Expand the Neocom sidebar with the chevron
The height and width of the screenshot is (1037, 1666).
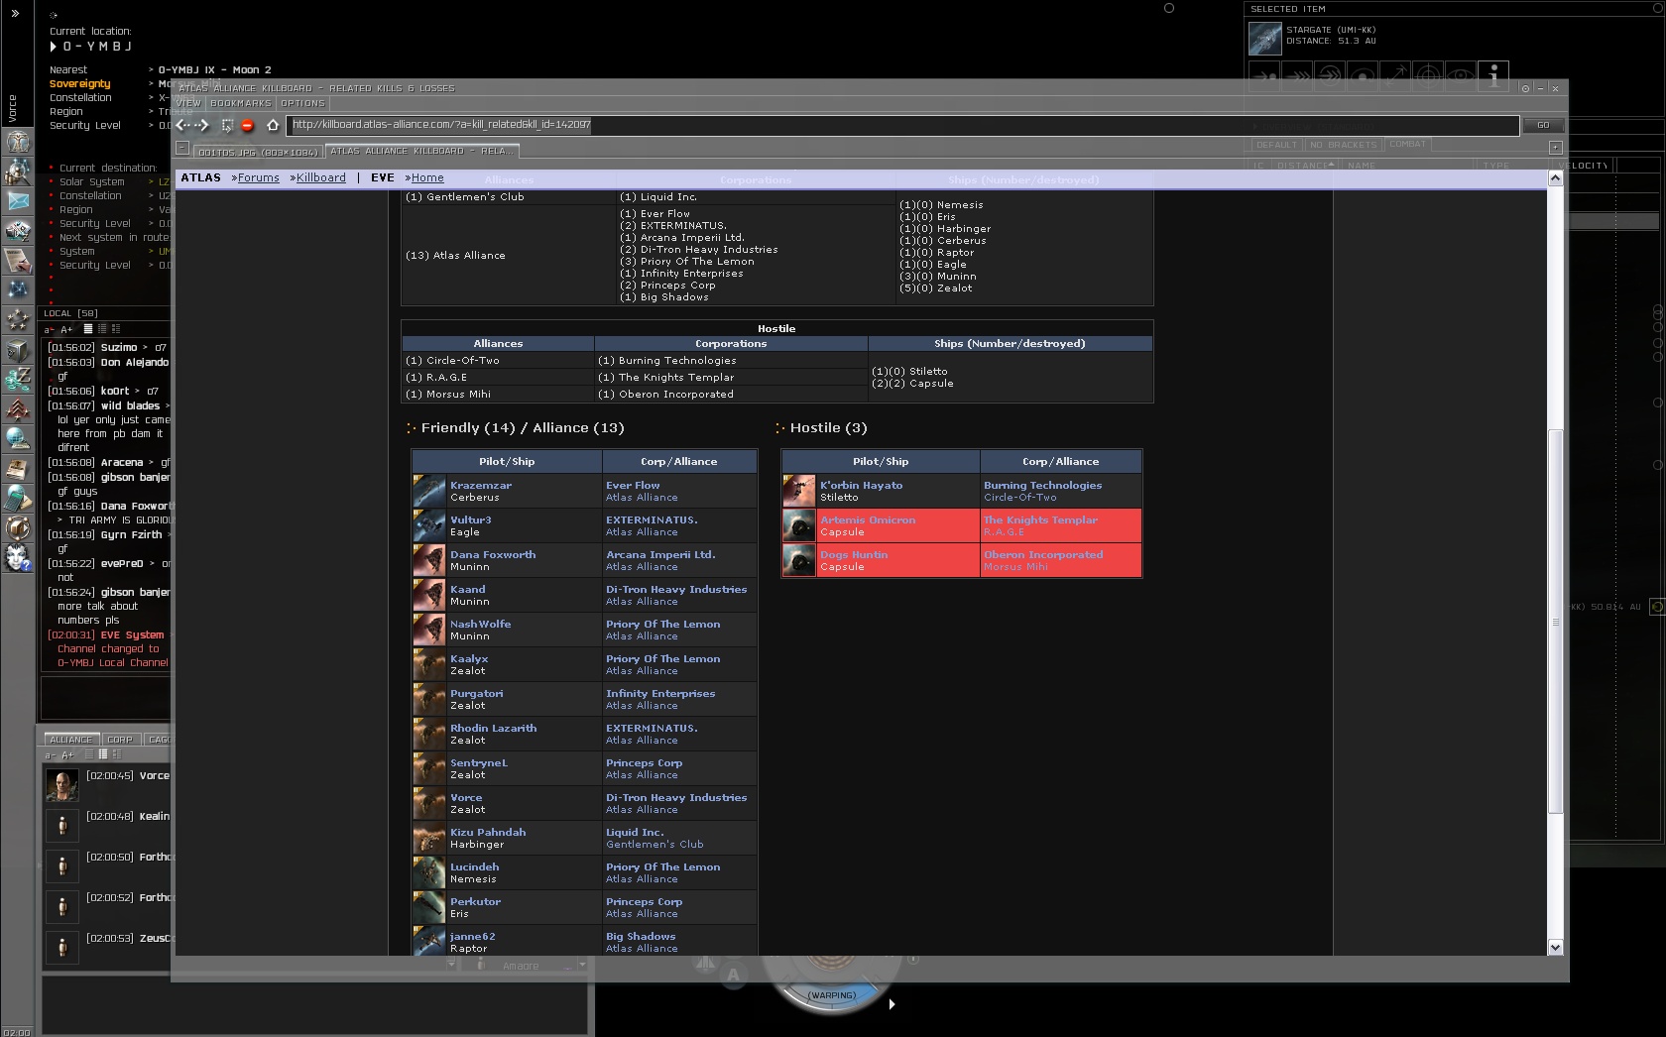(x=15, y=14)
